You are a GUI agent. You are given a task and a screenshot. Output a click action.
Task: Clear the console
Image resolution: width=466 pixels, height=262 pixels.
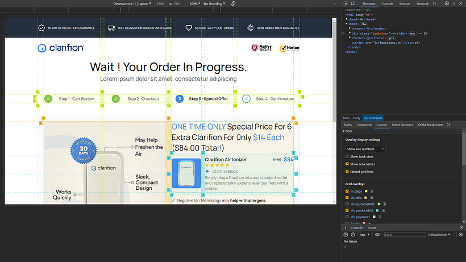(x=353, y=235)
